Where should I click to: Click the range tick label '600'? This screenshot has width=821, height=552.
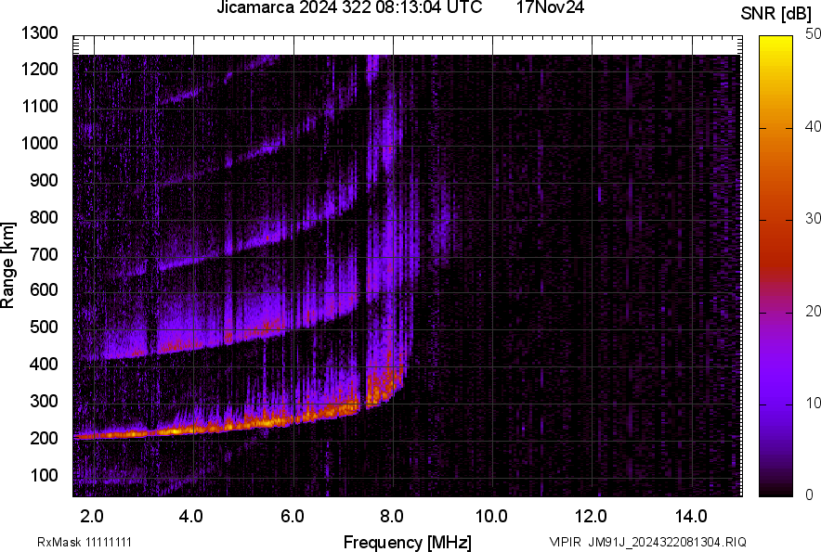point(44,289)
